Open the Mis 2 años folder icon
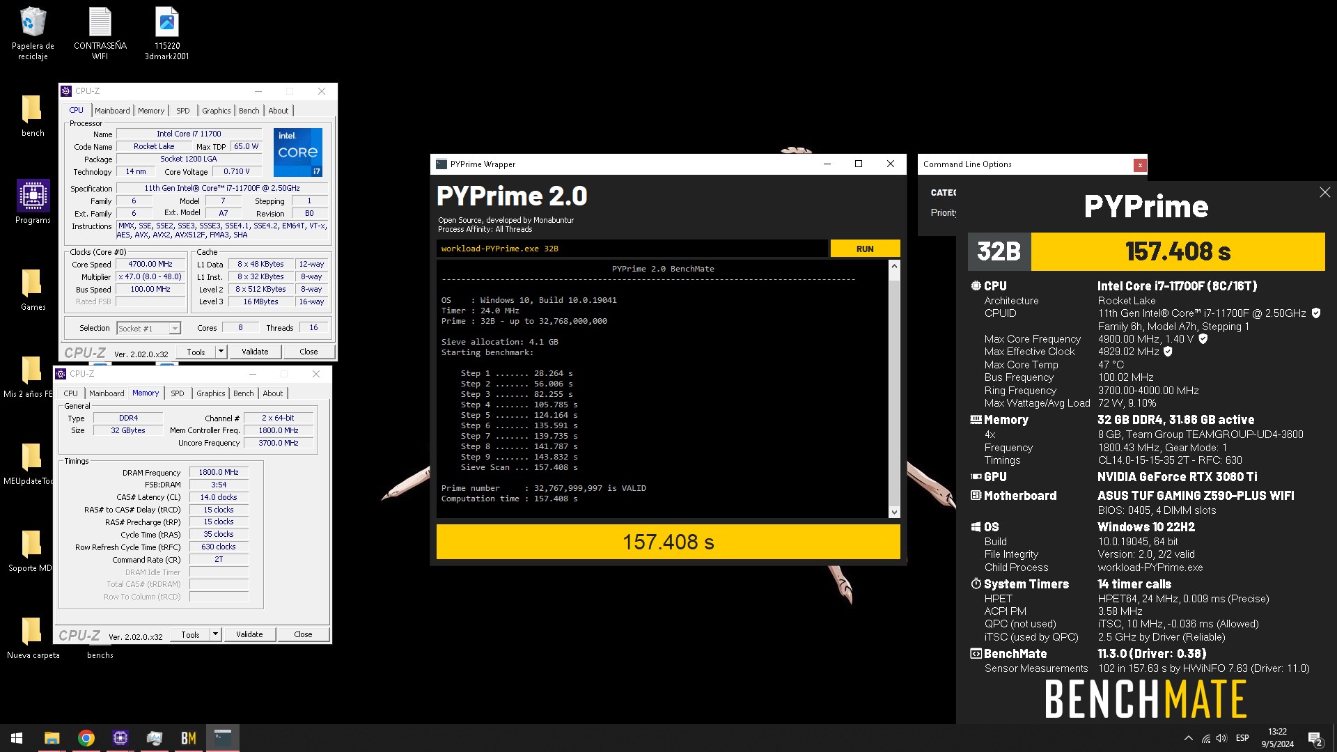 pos(28,377)
